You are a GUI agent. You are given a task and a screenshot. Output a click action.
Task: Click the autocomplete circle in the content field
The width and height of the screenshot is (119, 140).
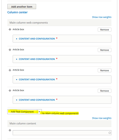point(110,133)
